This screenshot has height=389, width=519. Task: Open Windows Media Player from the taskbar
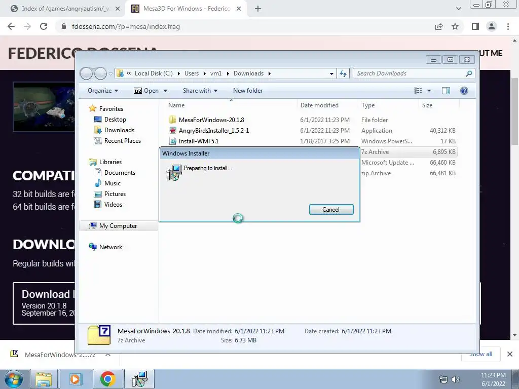click(76, 379)
